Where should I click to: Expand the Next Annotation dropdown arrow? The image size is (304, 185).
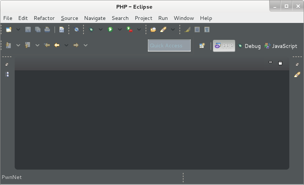coord(18,45)
